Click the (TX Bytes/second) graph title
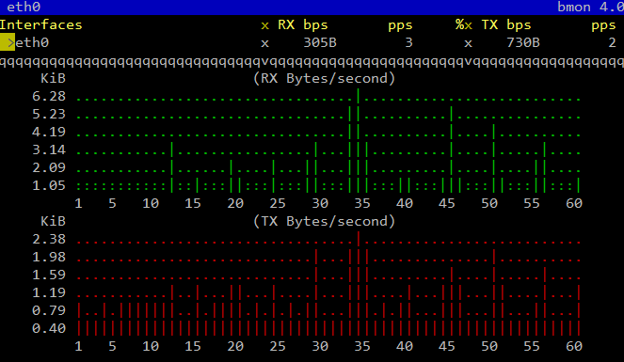Viewport: 624px width, 362px height. [325, 221]
